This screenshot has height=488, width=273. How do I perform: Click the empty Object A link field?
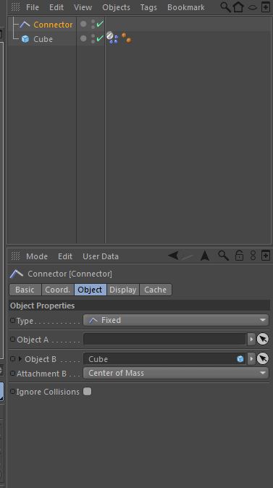164,340
